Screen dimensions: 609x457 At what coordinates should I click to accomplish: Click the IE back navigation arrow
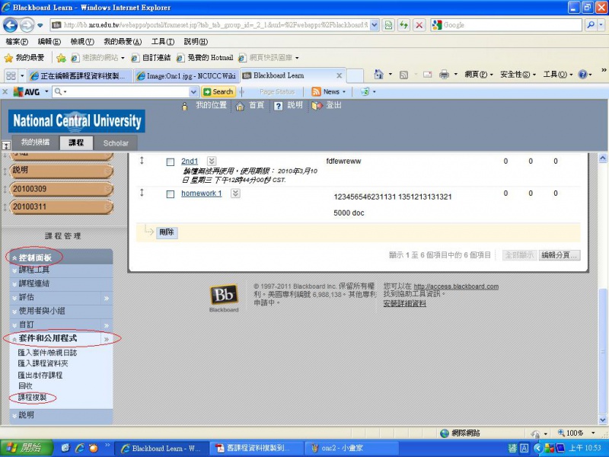(x=11, y=25)
